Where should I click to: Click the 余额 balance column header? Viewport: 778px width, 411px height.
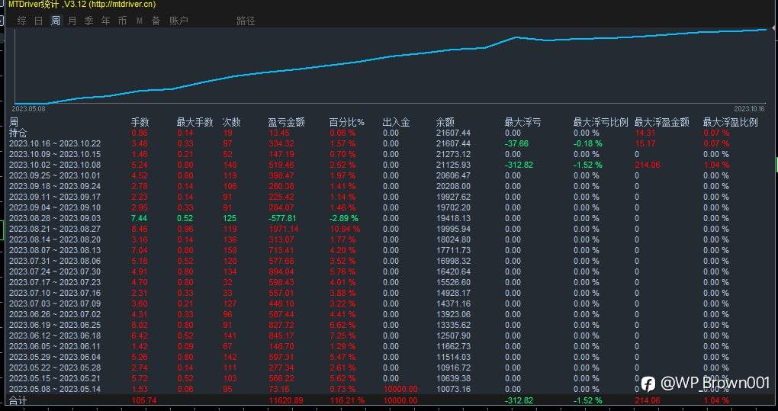pos(445,123)
